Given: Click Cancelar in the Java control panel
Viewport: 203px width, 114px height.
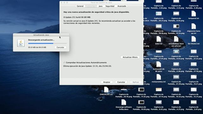Looking at the screenshot, I should click(121, 82).
